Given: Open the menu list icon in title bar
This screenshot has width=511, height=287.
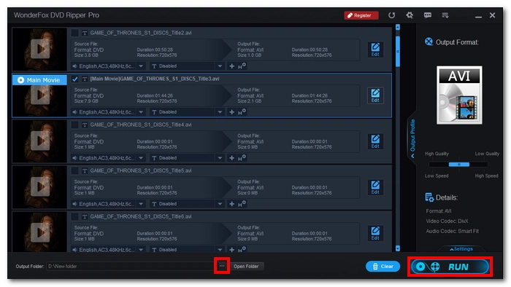Looking at the screenshot, I should (x=445, y=15).
